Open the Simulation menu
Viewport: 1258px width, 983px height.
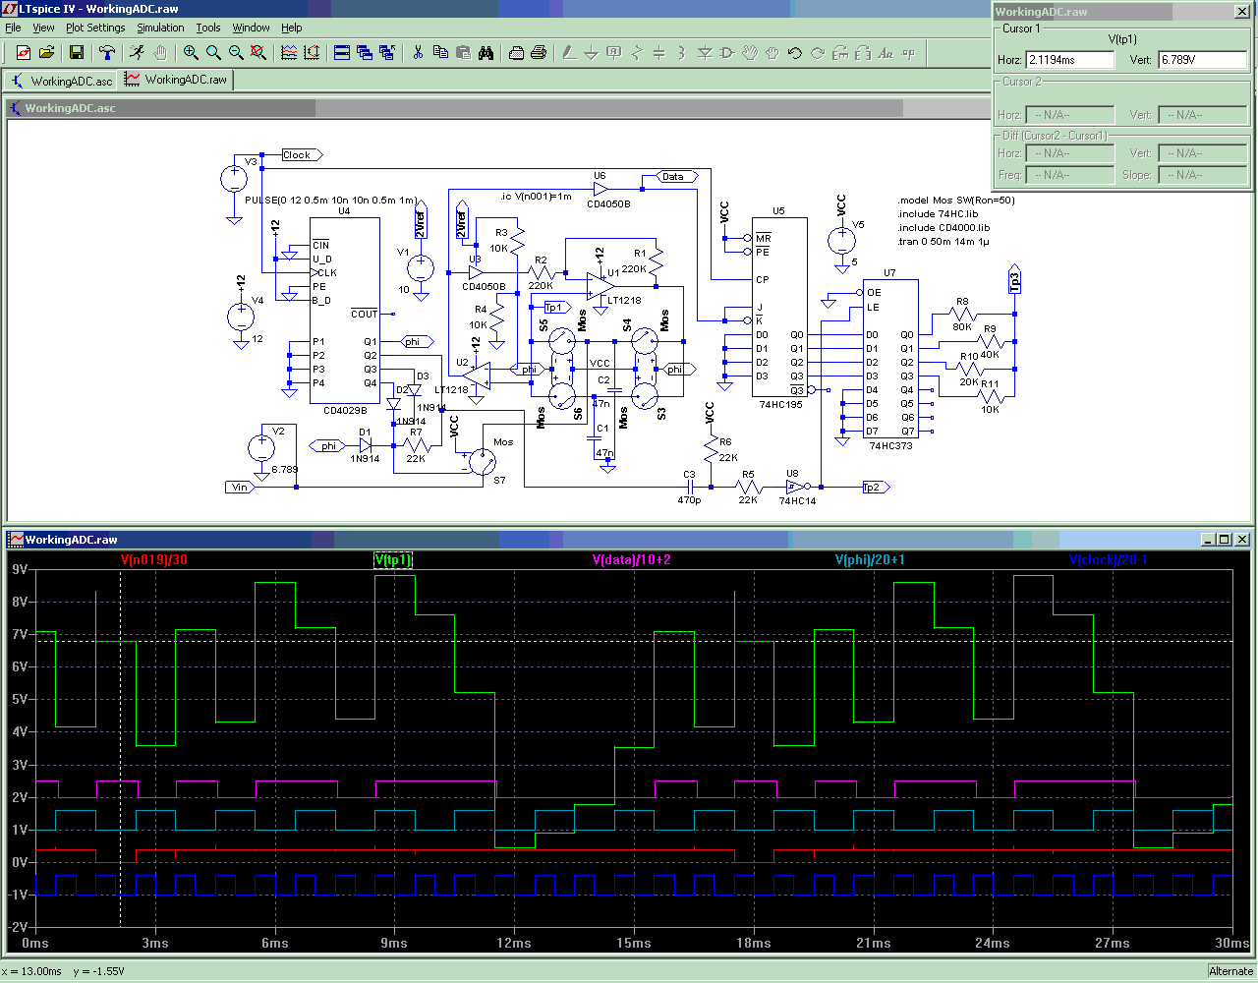160,28
